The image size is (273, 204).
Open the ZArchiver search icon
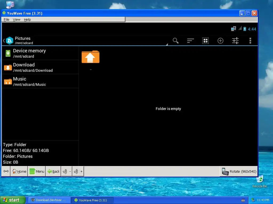175,41
